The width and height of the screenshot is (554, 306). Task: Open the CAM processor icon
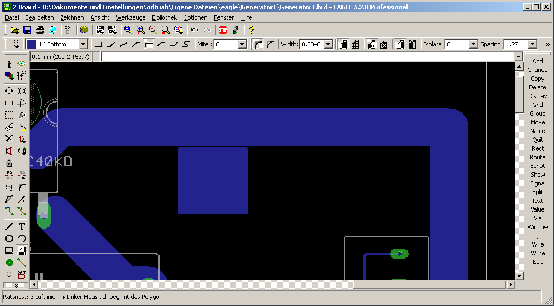click(52, 30)
